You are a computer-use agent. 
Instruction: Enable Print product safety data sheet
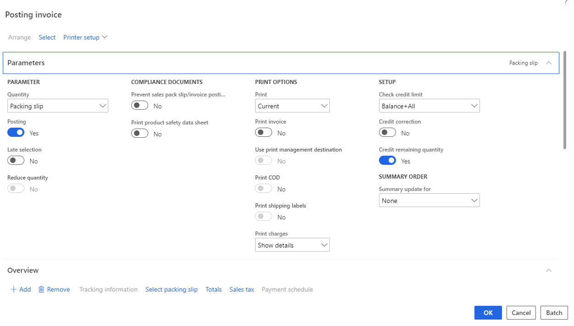(x=139, y=134)
